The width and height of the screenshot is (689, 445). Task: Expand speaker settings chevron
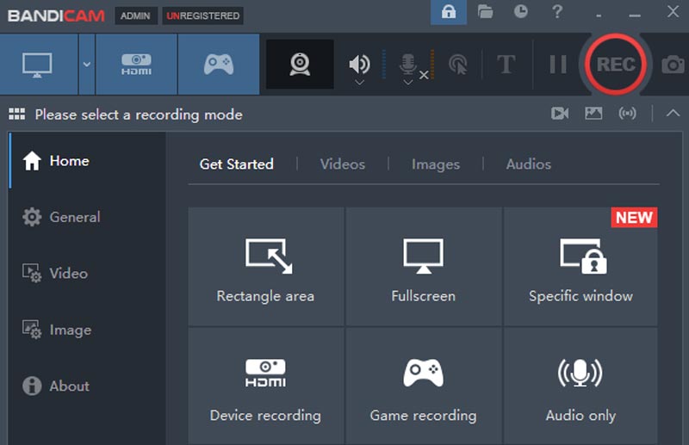tap(359, 82)
